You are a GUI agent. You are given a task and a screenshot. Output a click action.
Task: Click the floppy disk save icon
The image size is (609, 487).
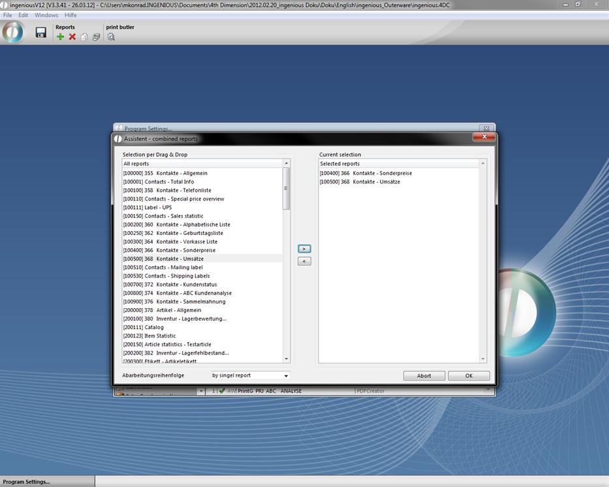(x=40, y=33)
